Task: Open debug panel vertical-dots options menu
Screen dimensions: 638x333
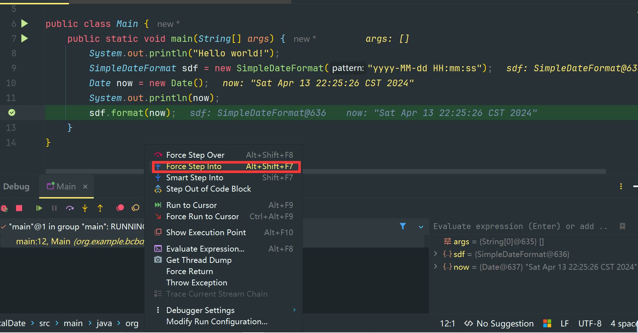Action: (621, 186)
